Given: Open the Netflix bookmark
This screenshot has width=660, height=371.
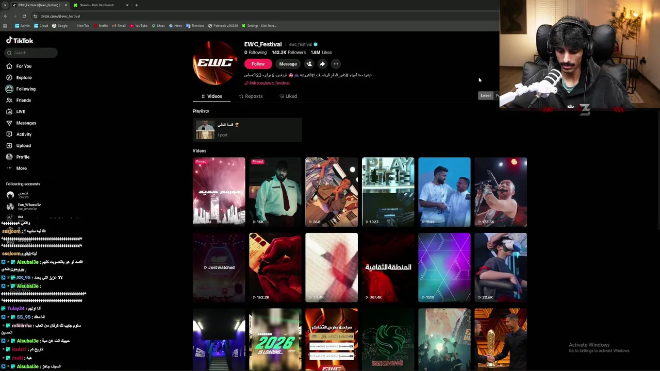Looking at the screenshot, I should coord(101,26).
